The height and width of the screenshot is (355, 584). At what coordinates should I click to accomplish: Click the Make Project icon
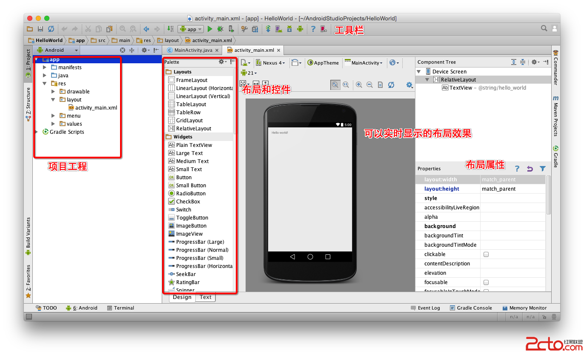tap(171, 29)
